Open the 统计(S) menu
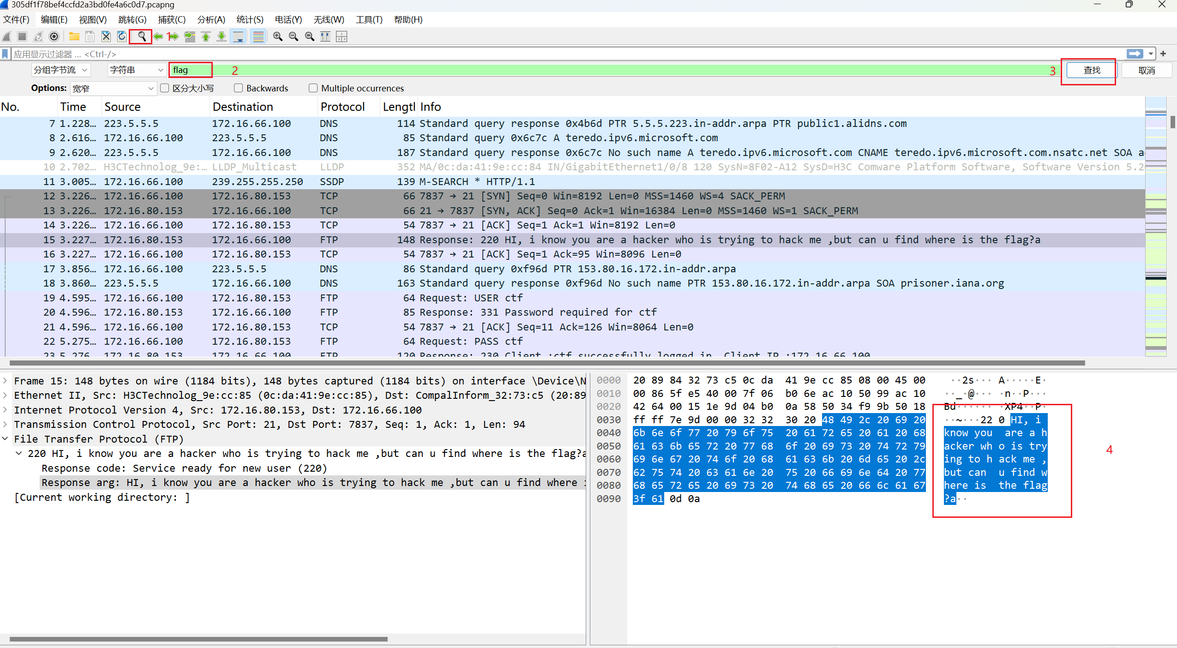 250,19
